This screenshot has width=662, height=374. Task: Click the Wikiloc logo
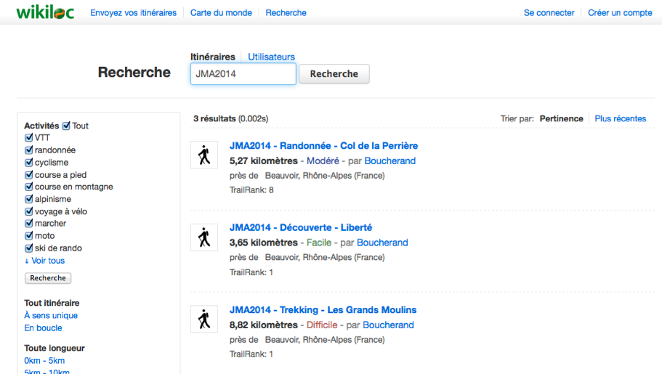(45, 12)
